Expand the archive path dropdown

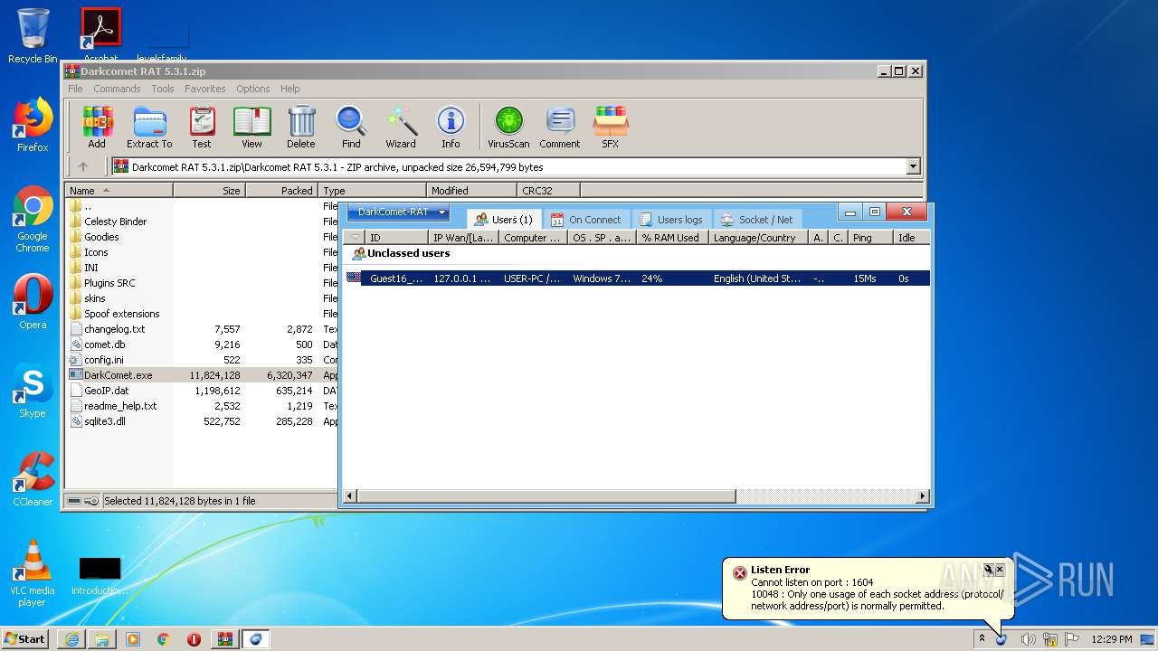pos(913,166)
